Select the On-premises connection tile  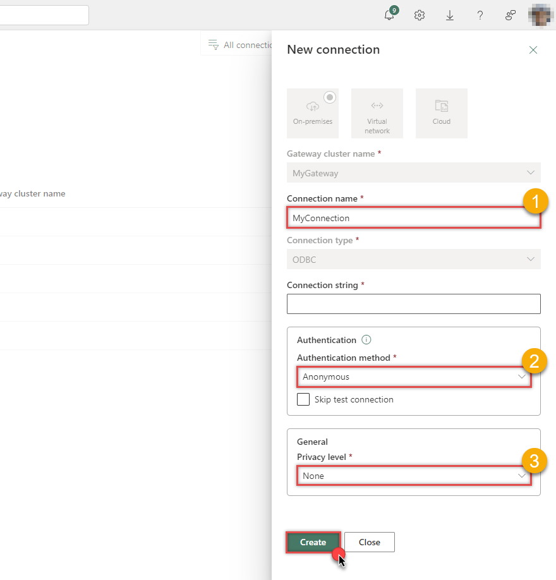coord(313,113)
